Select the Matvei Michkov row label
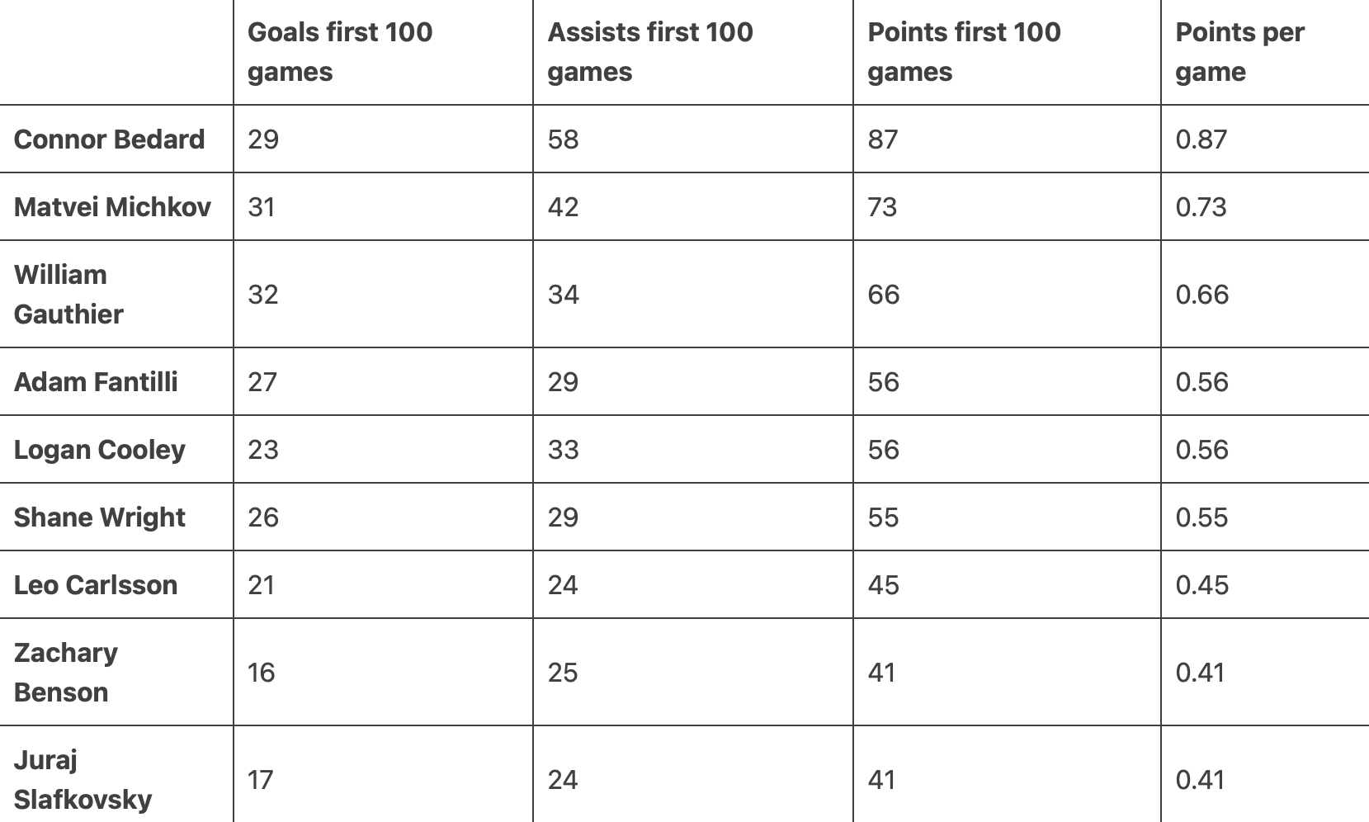Image resolution: width=1369 pixels, height=822 pixels. pos(112,206)
